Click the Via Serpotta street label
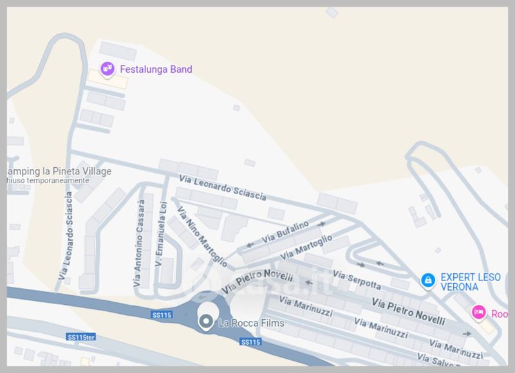Screen dimensions: 515x373 pyautogui.click(x=357, y=280)
